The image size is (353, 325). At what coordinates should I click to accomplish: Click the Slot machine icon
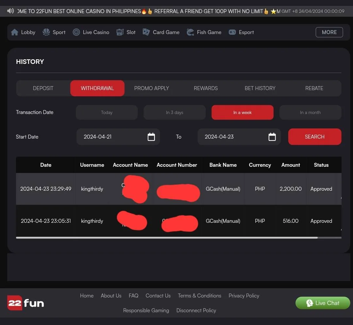pyautogui.click(x=120, y=32)
